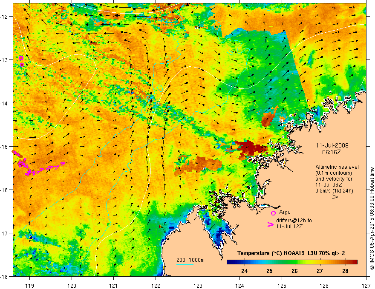Click the 'Argo' legend label

(x=285, y=212)
